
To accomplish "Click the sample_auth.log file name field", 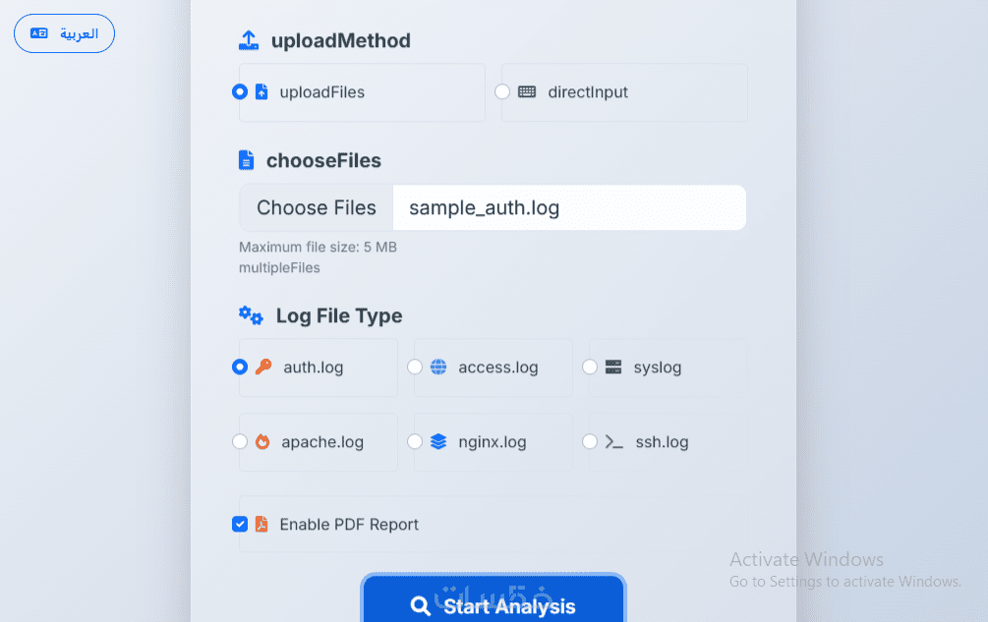I will [x=568, y=207].
